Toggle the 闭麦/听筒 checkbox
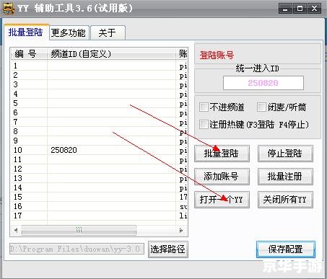Image resolution: width=327 pixels, height=279 pixels. [261, 107]
